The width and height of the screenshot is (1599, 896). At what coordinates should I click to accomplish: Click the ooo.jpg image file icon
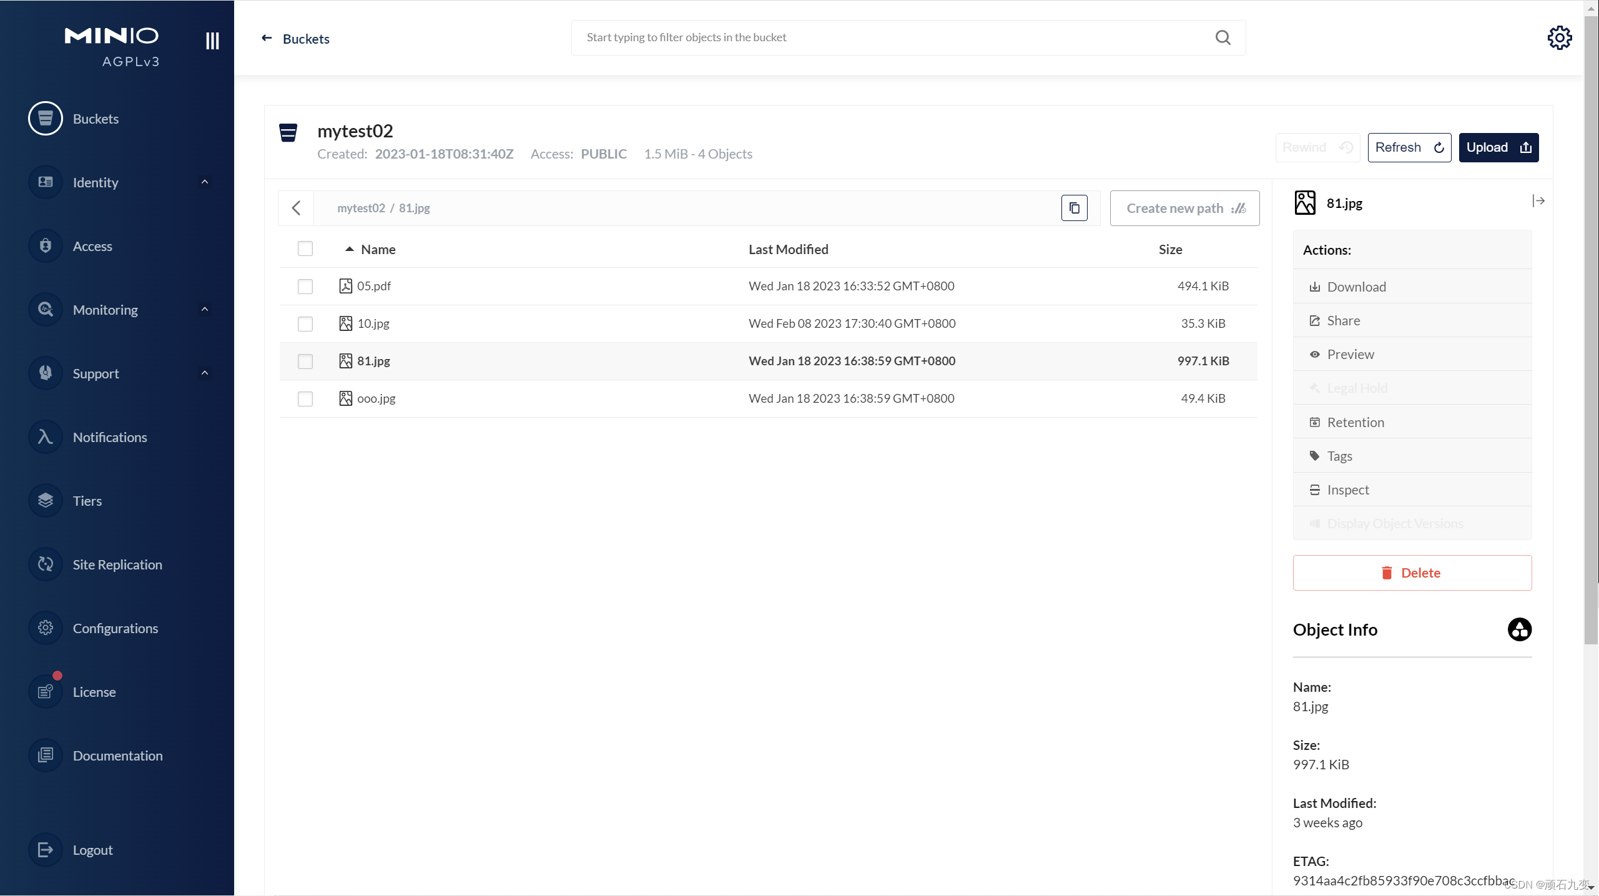pos(345,398)
